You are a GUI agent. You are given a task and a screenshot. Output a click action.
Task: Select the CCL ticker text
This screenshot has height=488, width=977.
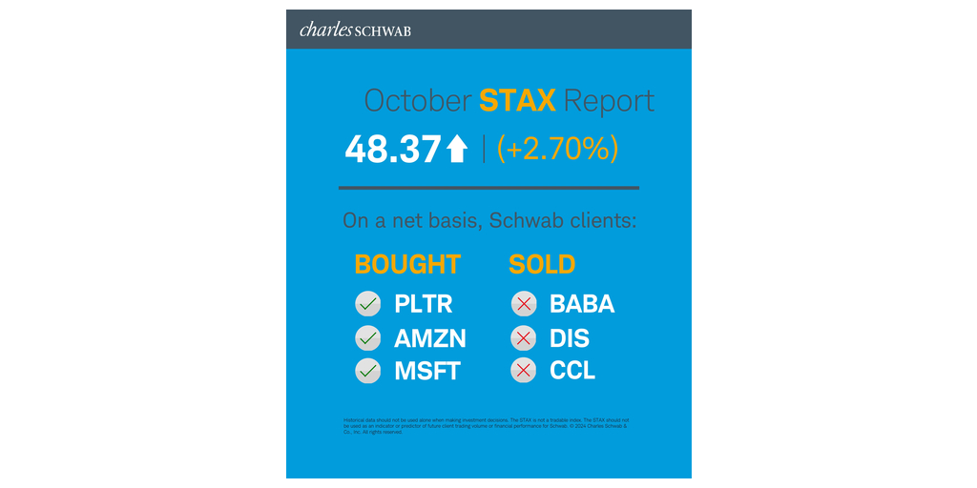click(572, 371)
